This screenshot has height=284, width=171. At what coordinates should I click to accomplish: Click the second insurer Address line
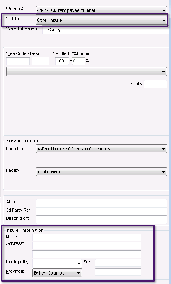click(x=87, y=254)
